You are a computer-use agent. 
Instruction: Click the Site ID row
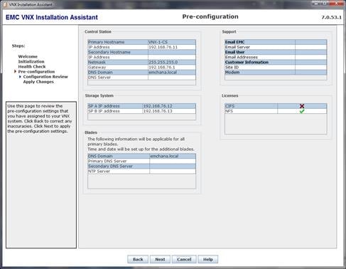[276, 67]
